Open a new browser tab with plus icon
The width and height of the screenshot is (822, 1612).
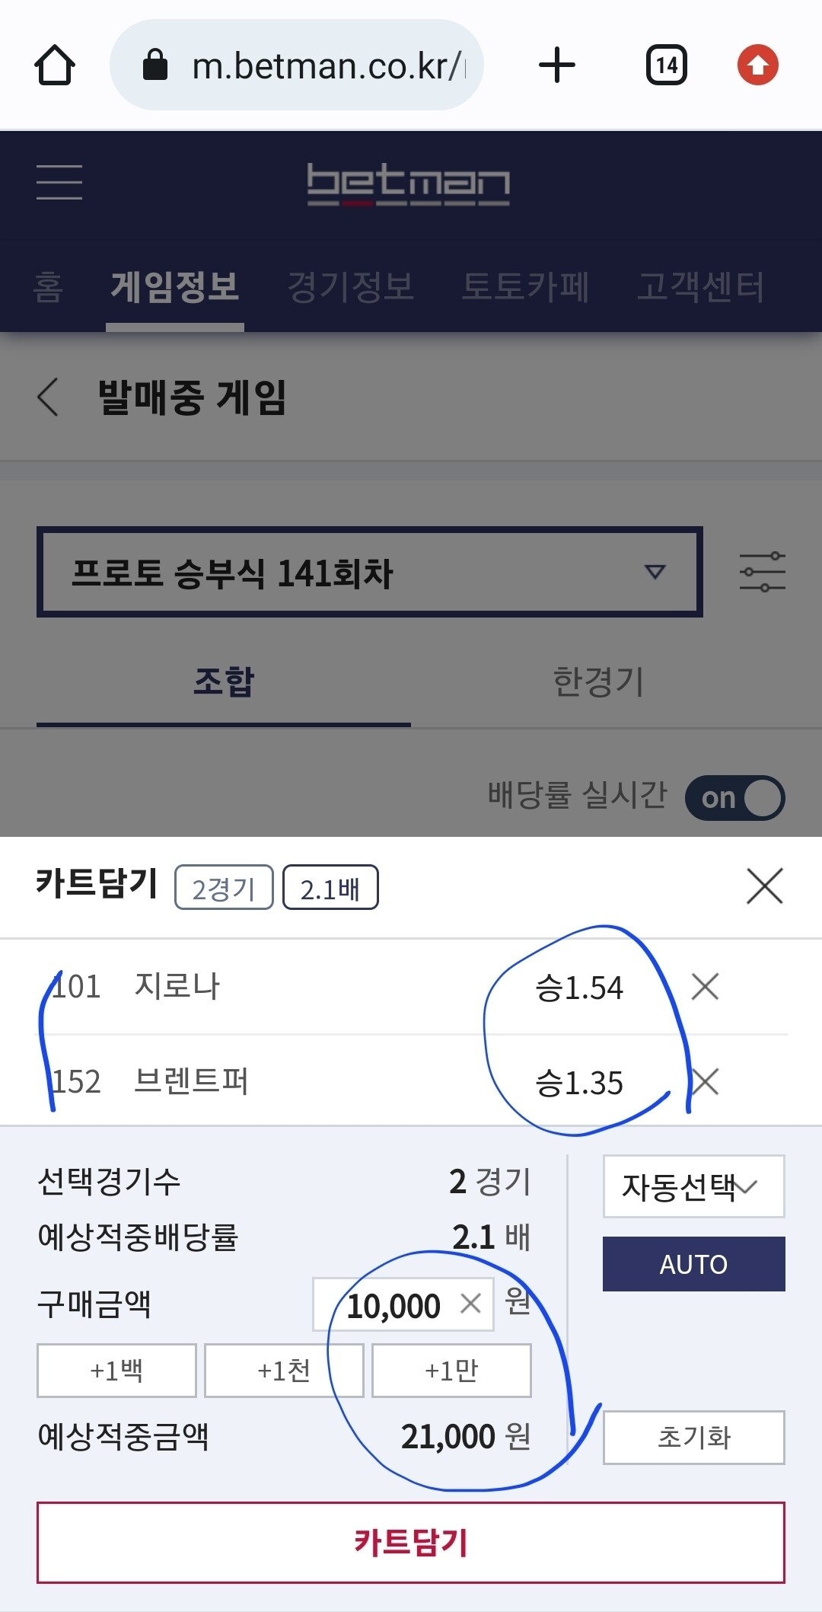[558, 64]
